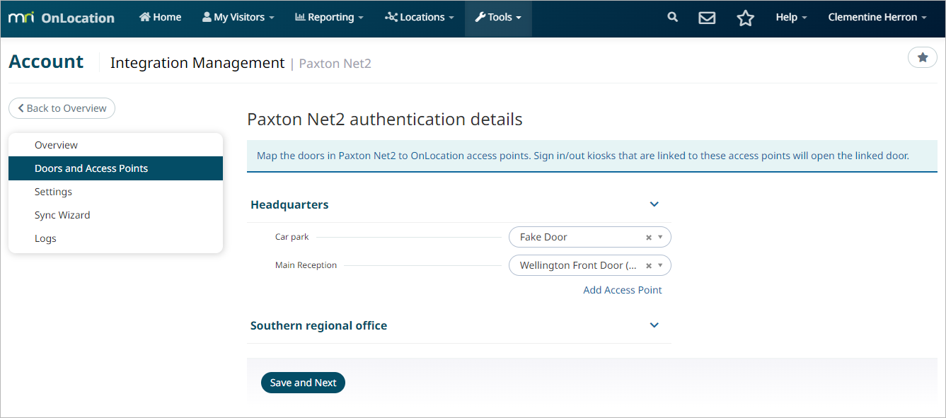Screen dimensions: 946x418
Task: Select Sync Wizard in the sidebar
Action: pyautogui.click(x=115, y=215)
